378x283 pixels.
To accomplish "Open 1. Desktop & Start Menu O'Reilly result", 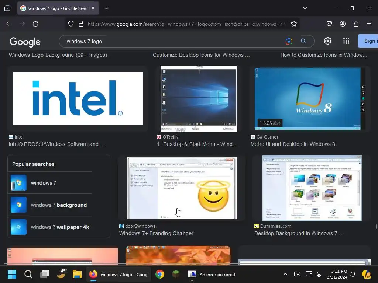I will [x=197, y=144].
